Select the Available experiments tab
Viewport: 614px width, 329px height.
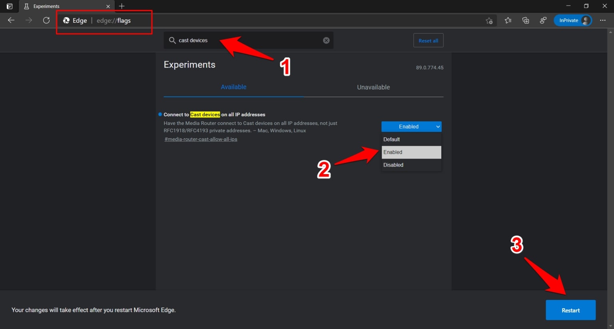(x=233, y=87)
